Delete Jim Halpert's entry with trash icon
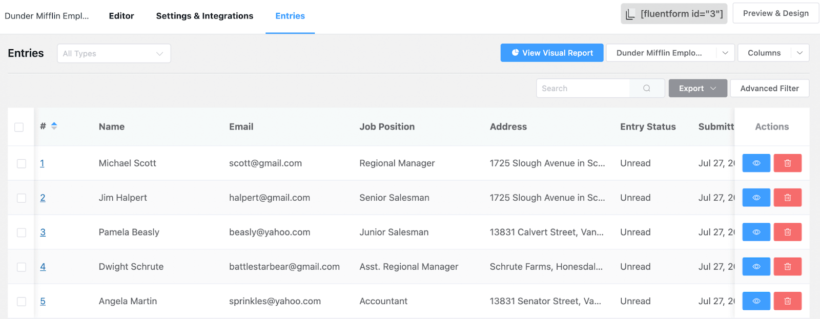This screenshot has width=820, height=319. [x=787, y=198]
